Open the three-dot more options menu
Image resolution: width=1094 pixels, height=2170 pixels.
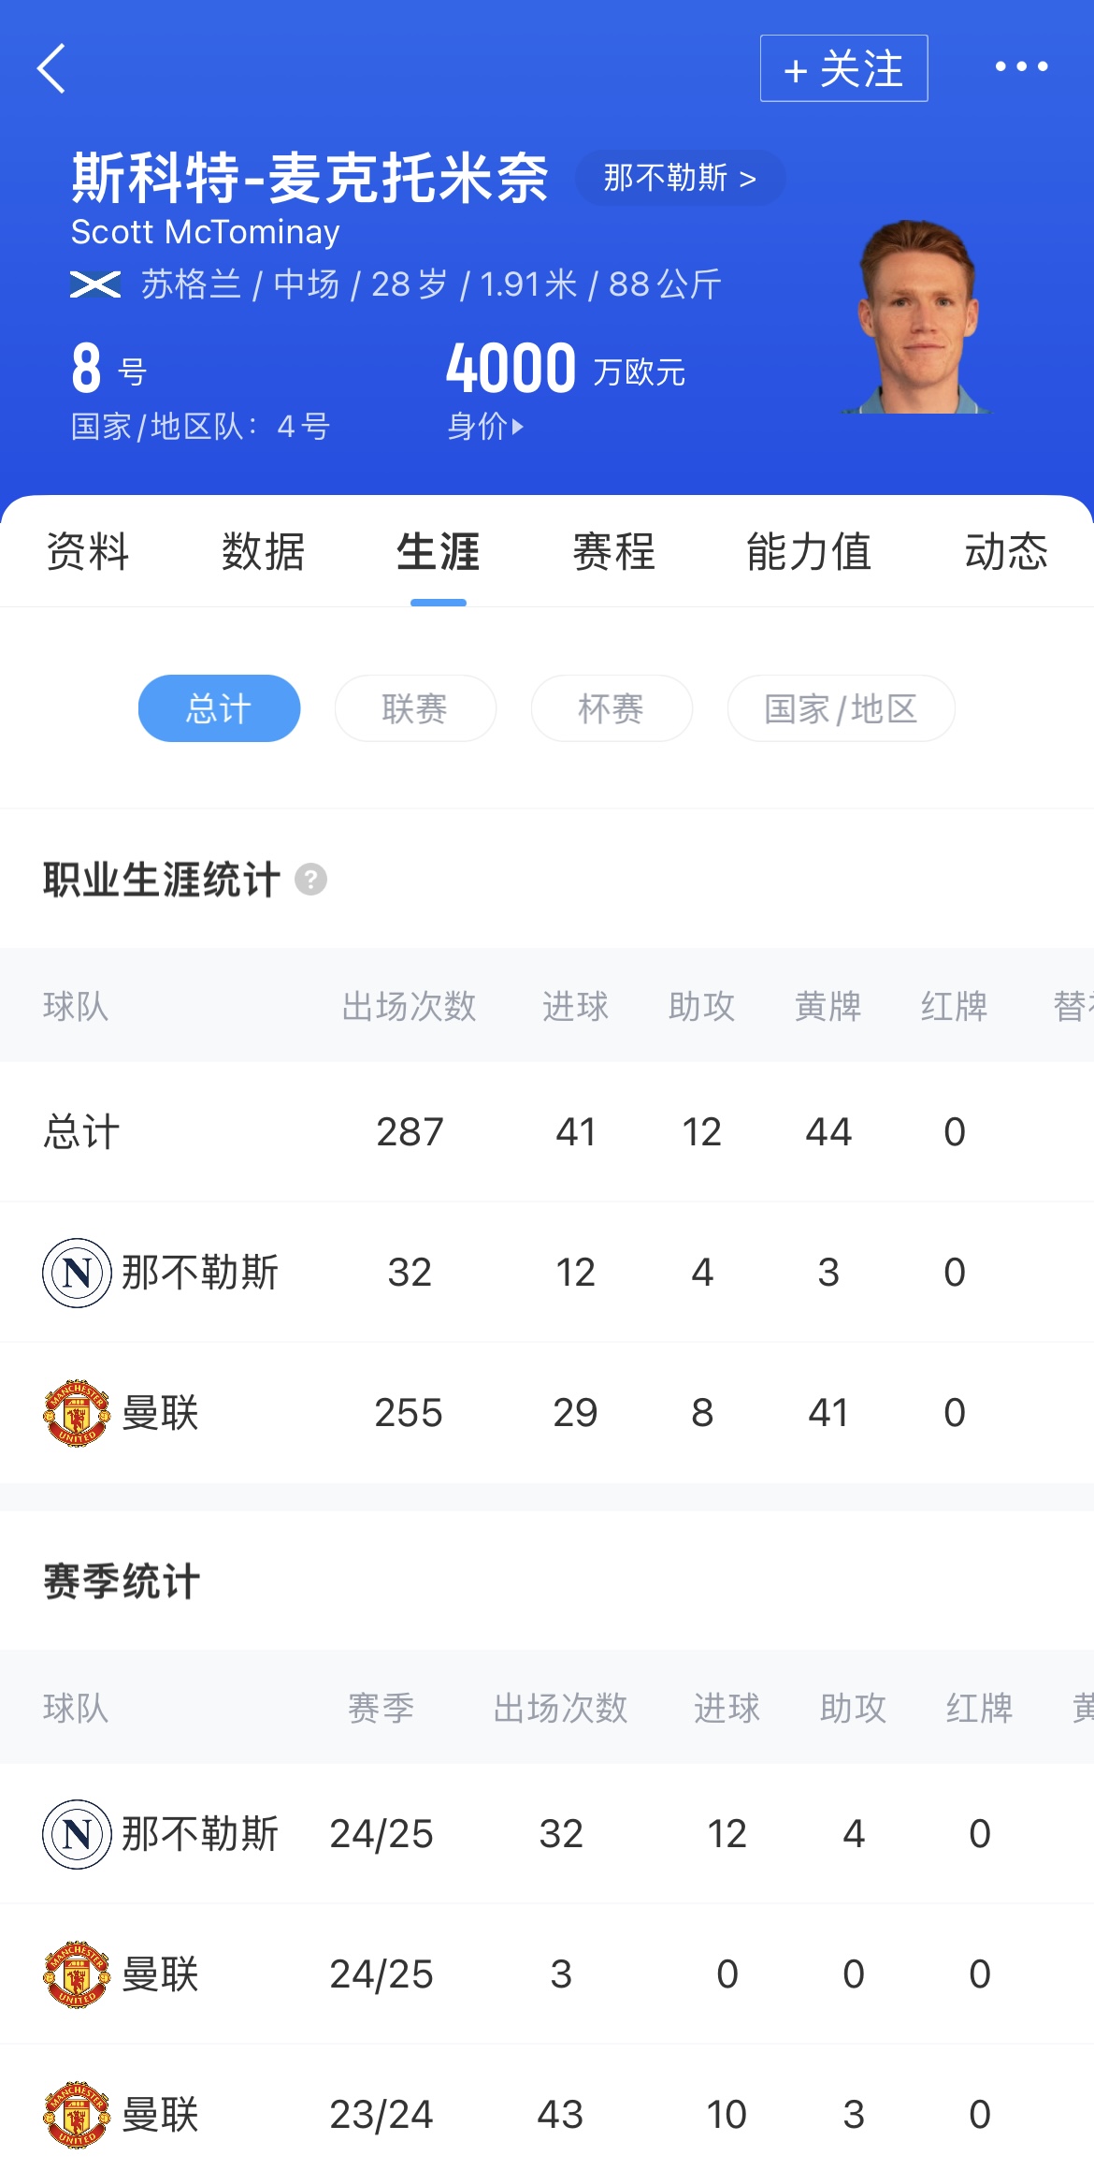(x=1021, y=66)
